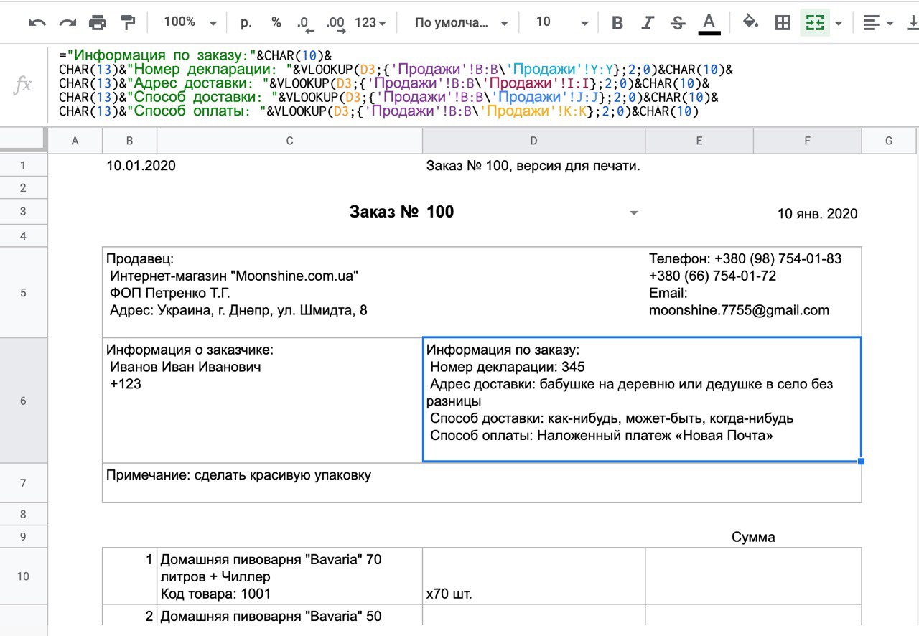The width and height of the screenshot is (919, 636).
Task: Increase decimal places
Action: pos(335,23)
